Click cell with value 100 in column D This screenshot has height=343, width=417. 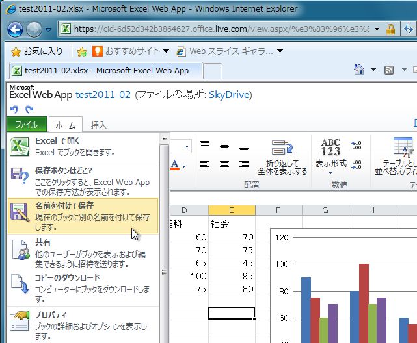(189, 276)
